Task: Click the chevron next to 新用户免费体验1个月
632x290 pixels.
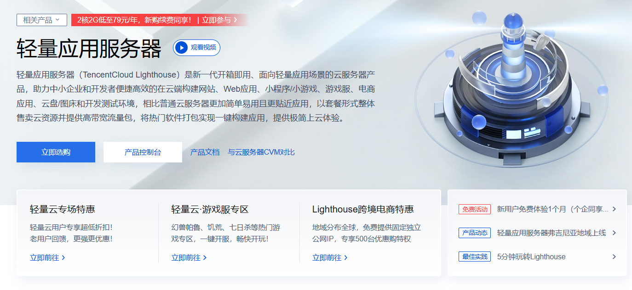Action: tap(614, 209)
